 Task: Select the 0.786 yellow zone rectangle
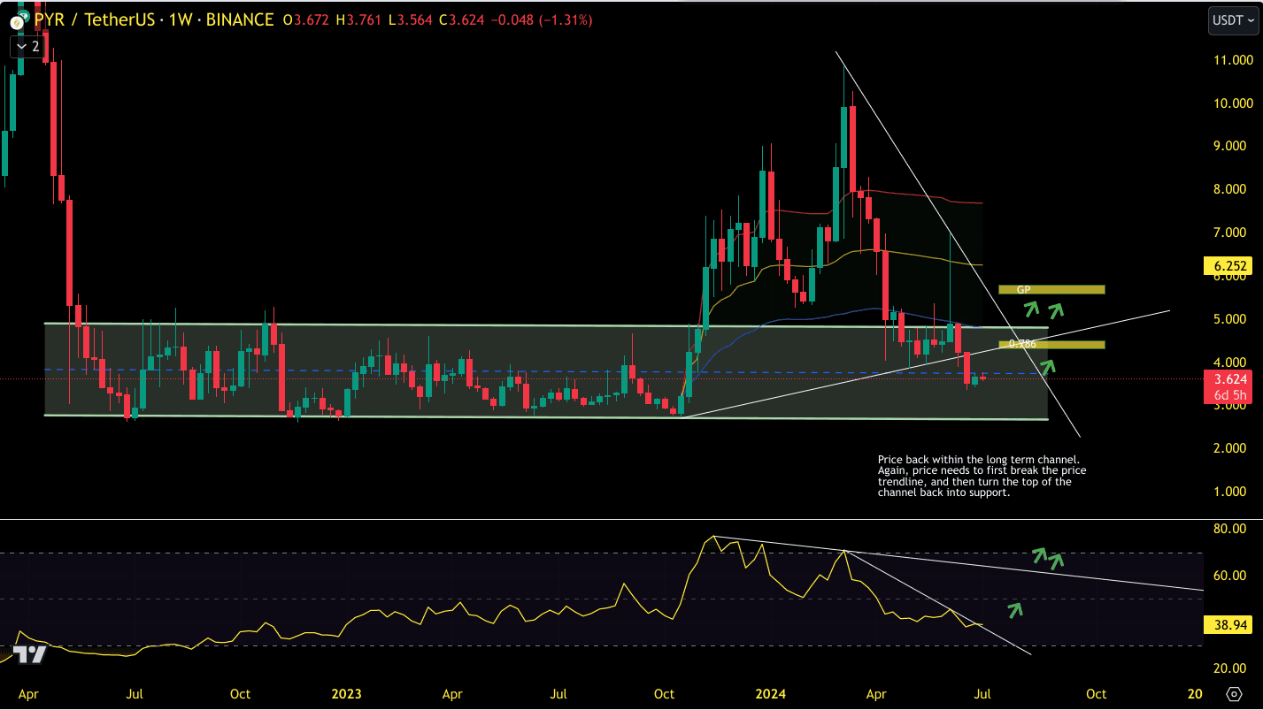1051,344
